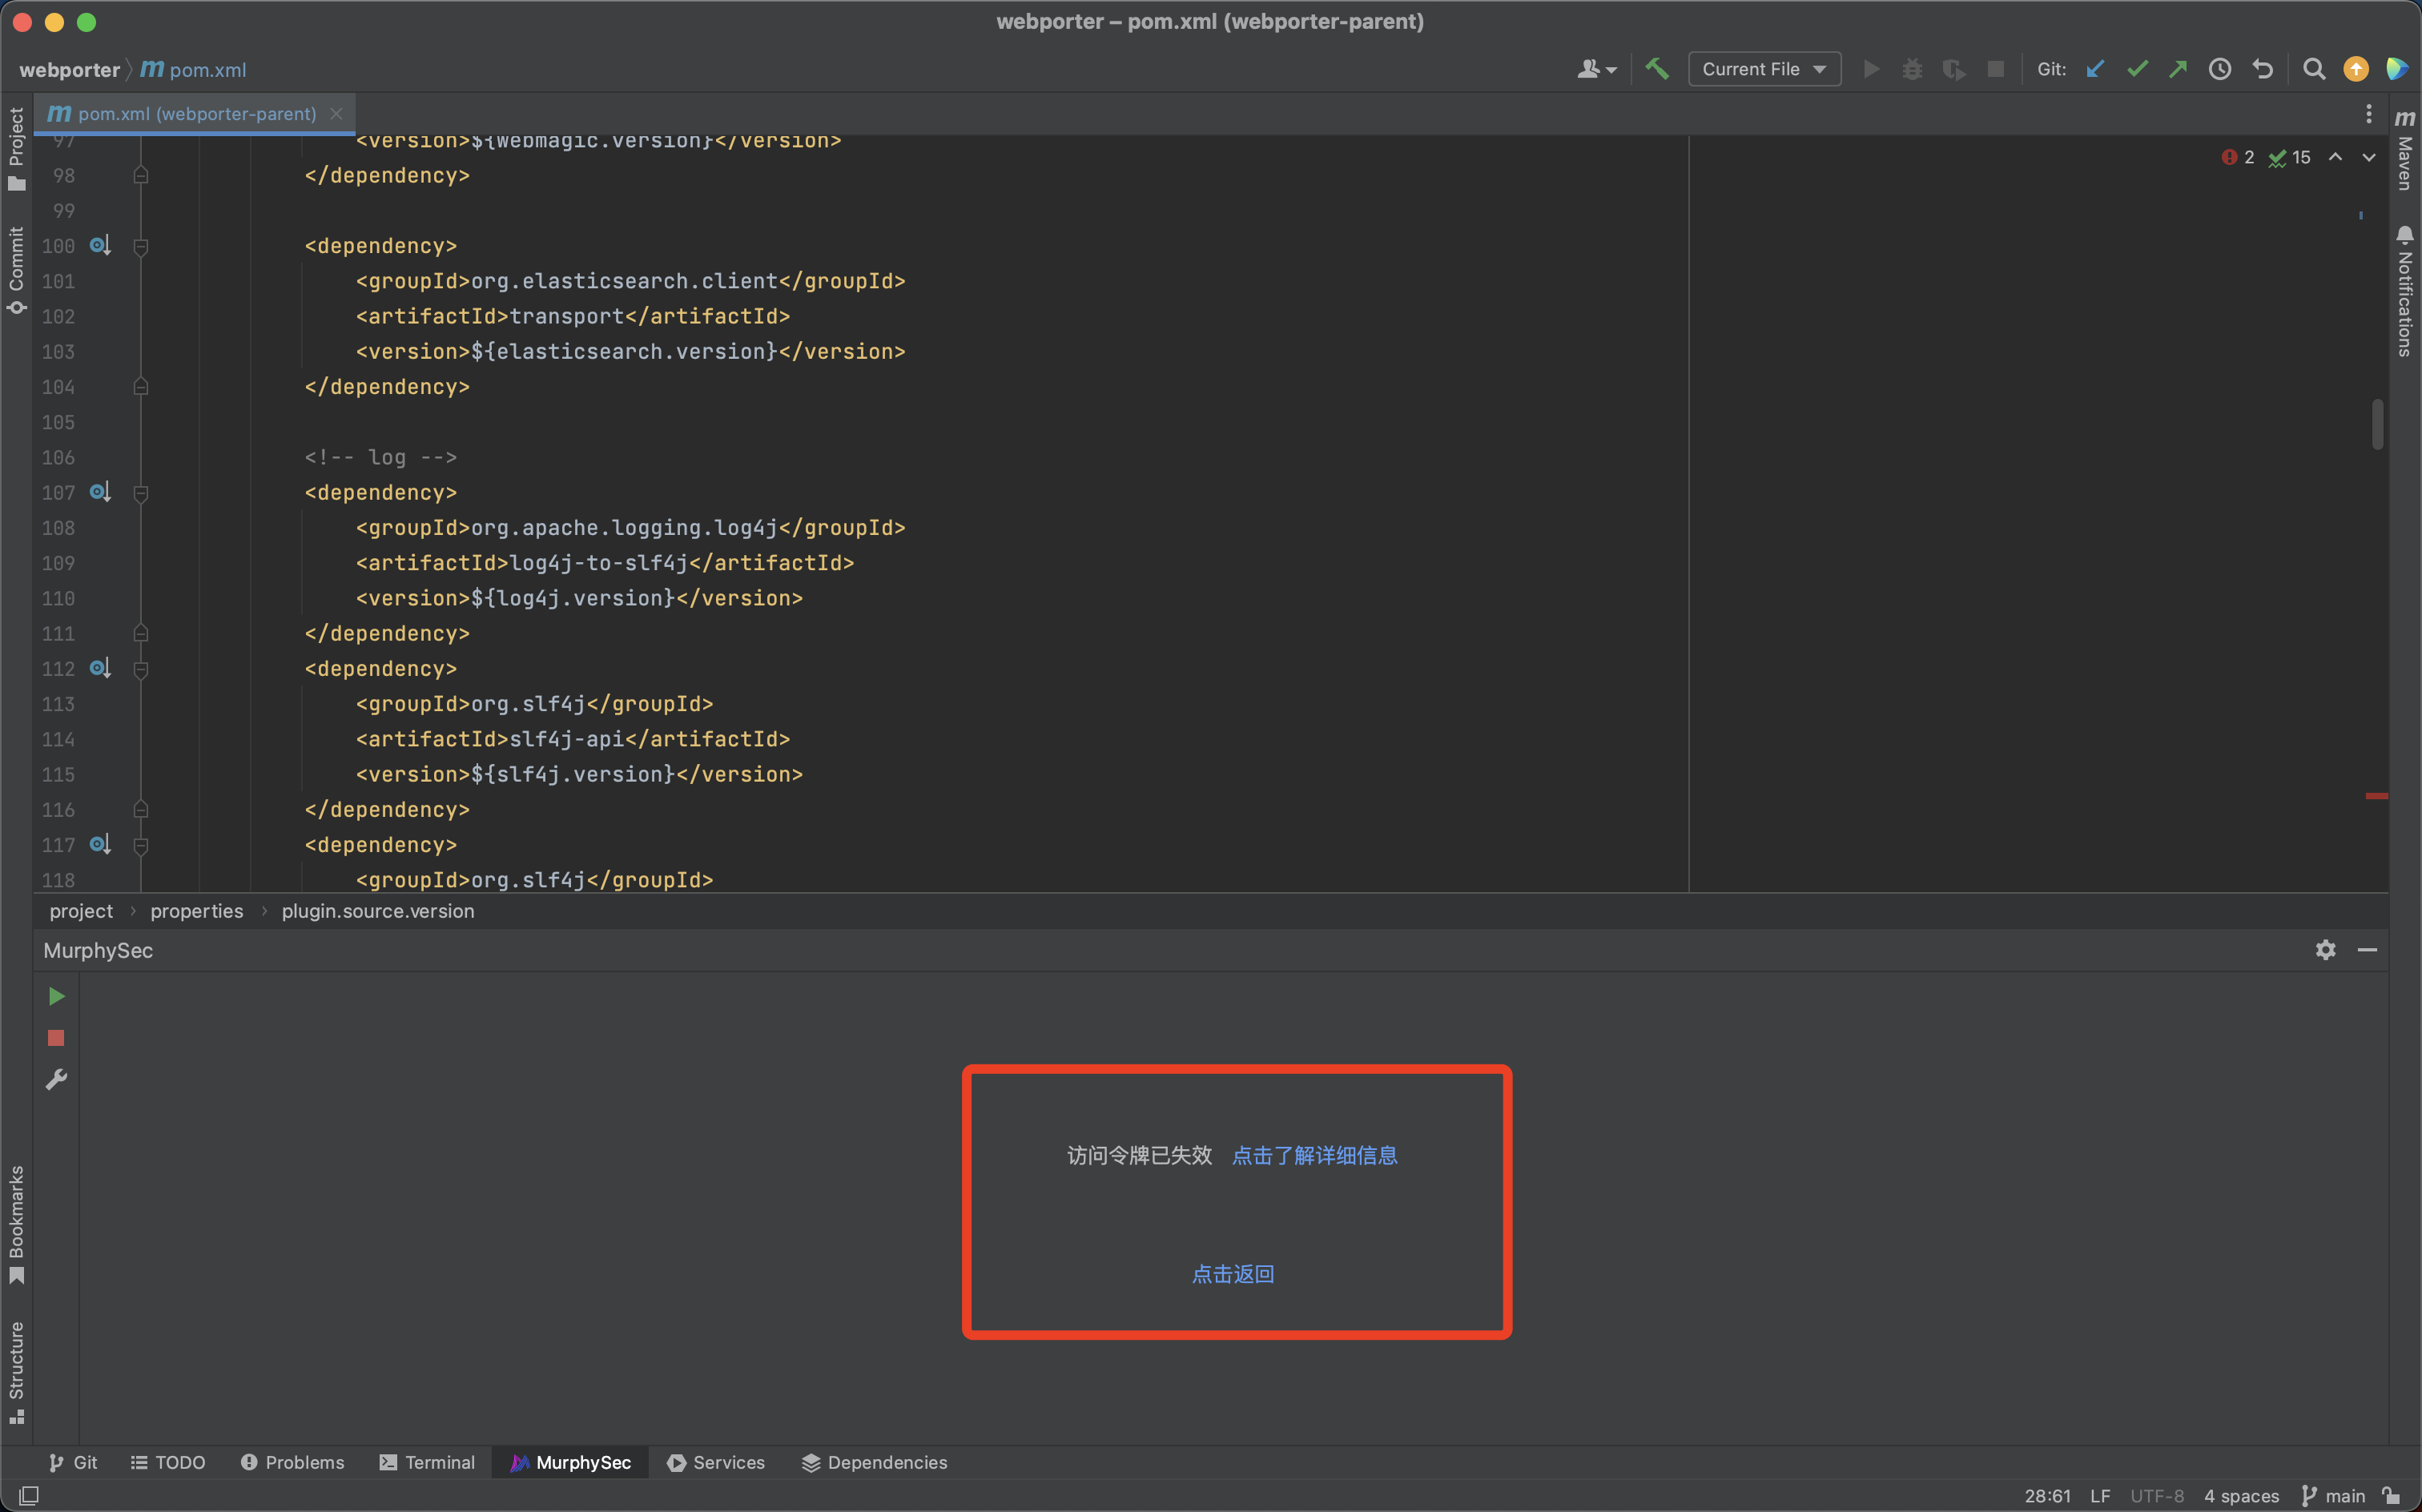Click 点击了解详细信息 link
Viewport: 2422px width, 1512px height.
coord(1314,1155)
